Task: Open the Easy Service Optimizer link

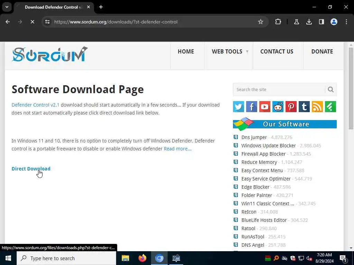Action: tap(266, 179)
